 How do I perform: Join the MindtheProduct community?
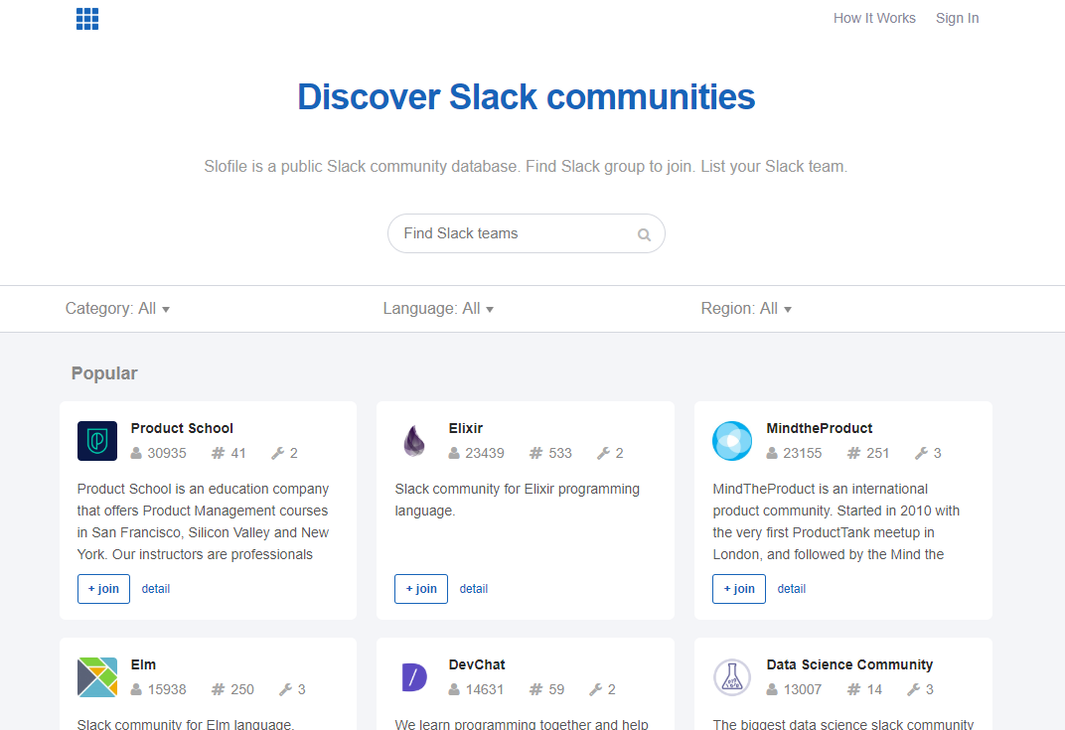coord(739,589)
